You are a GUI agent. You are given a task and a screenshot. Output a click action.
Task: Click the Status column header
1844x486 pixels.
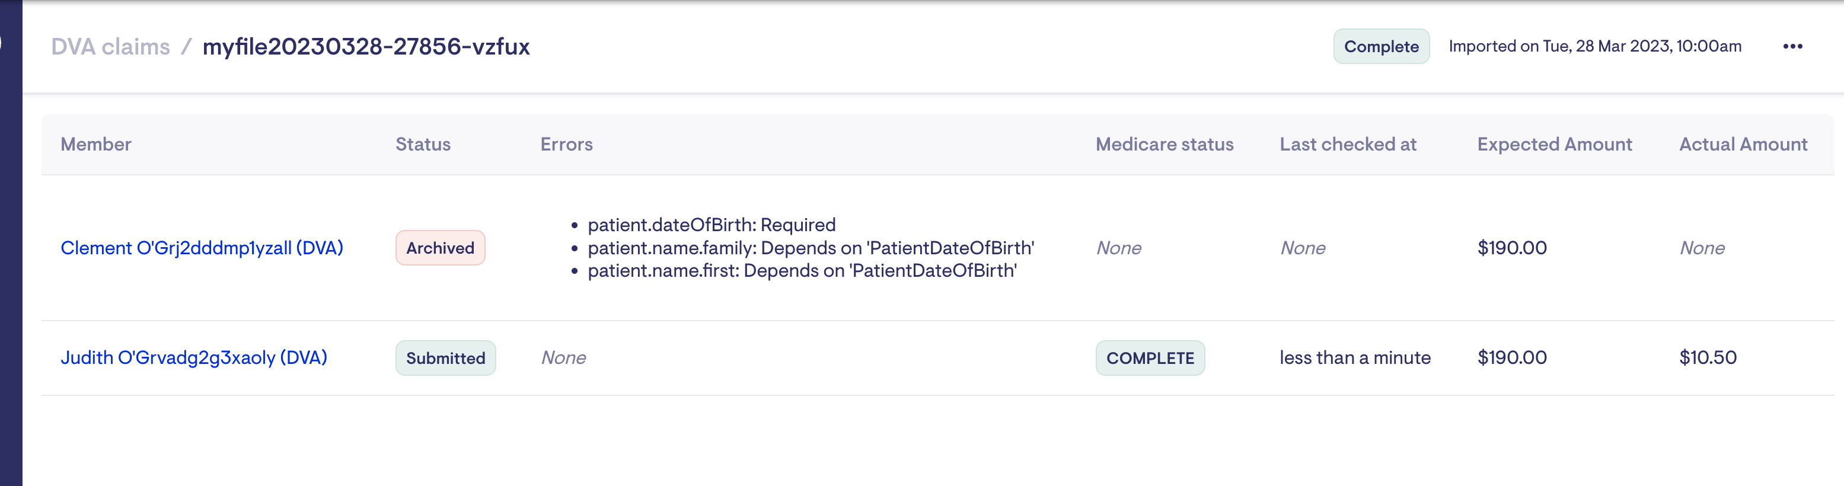(x=423, y=144)
